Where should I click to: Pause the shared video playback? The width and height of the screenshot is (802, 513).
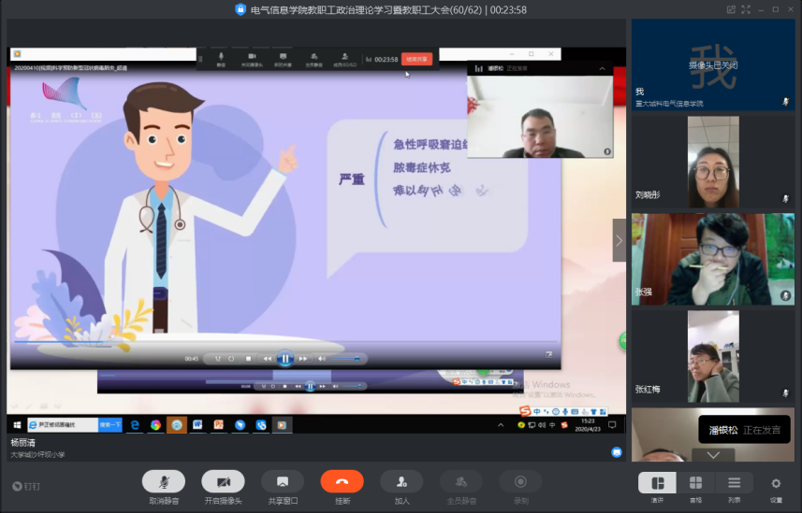[284, 358]
